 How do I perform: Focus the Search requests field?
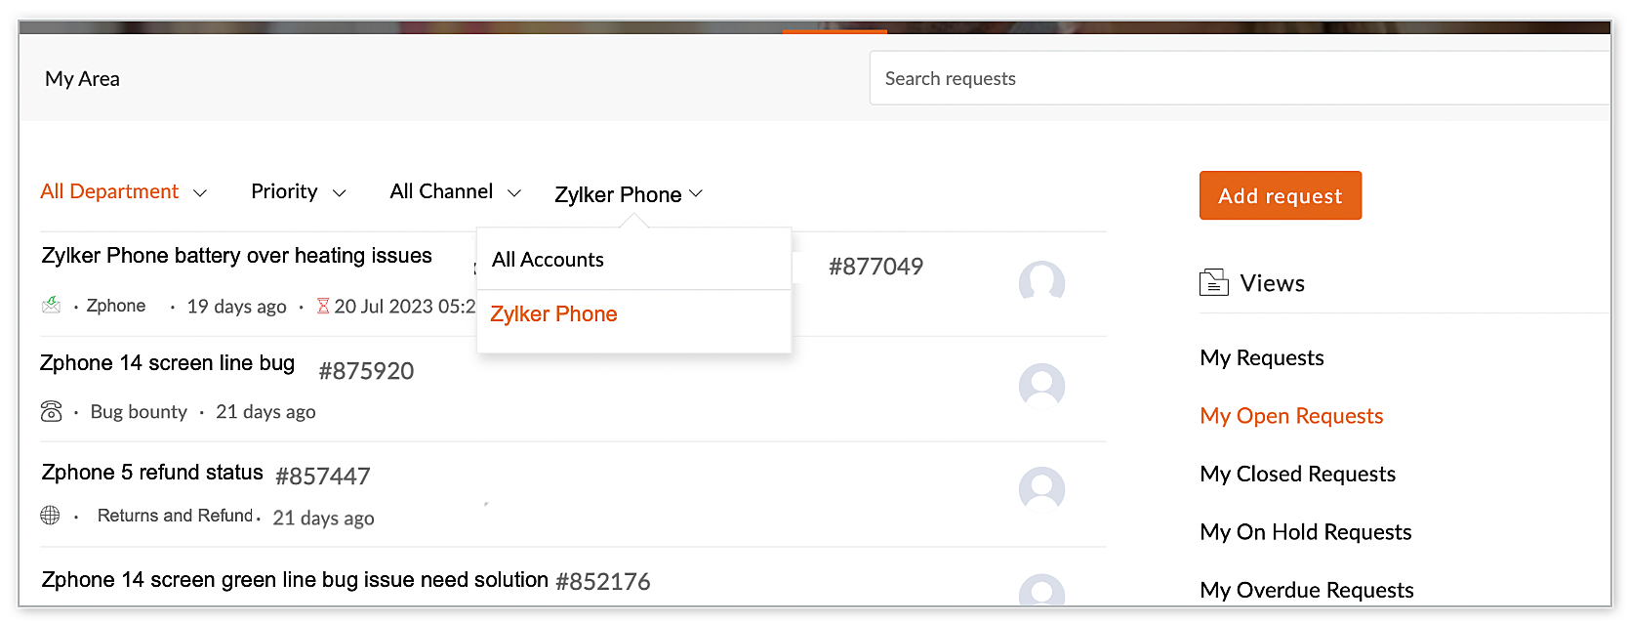point(1240,78)
